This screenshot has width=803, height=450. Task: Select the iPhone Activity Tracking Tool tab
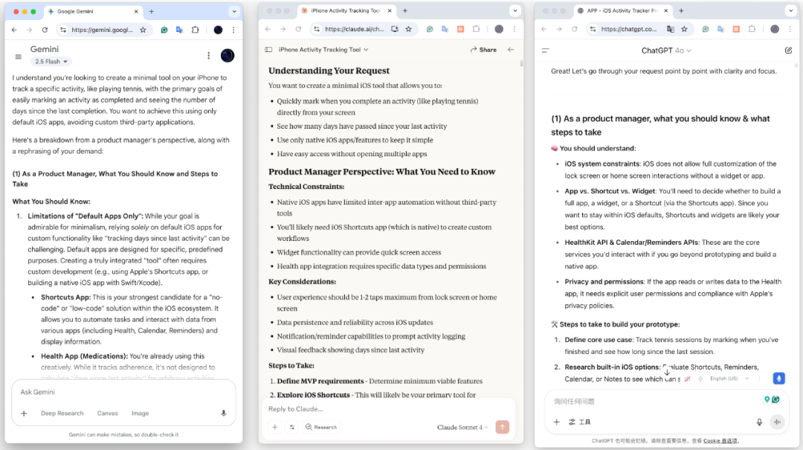coord(346,10)
